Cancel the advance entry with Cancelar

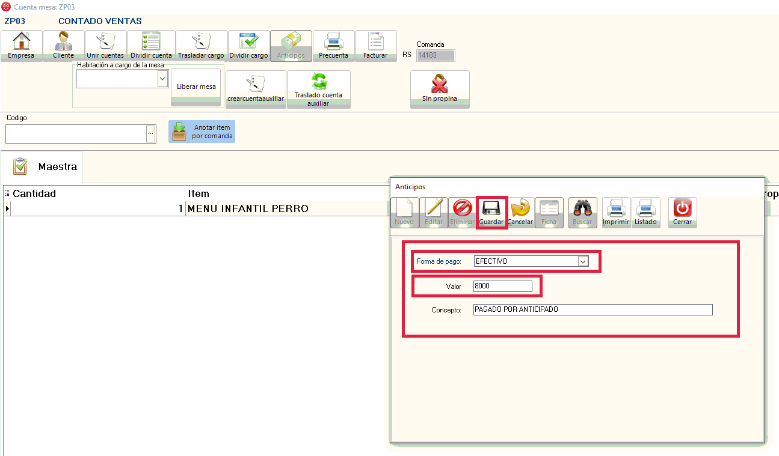pos(520,212)
